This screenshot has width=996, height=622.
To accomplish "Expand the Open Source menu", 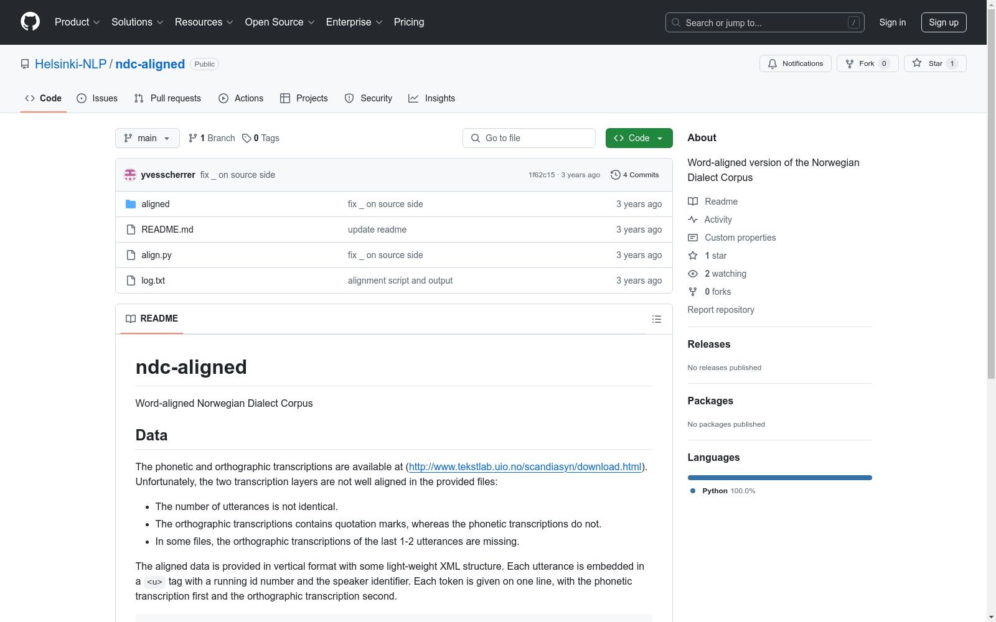I will click(280, 22).
